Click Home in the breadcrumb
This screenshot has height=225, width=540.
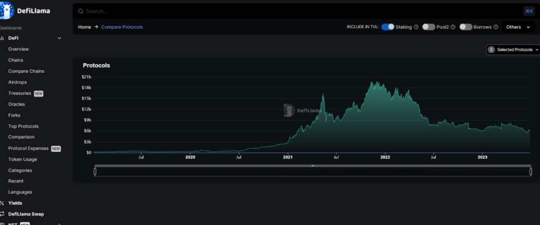click(85, 27)
